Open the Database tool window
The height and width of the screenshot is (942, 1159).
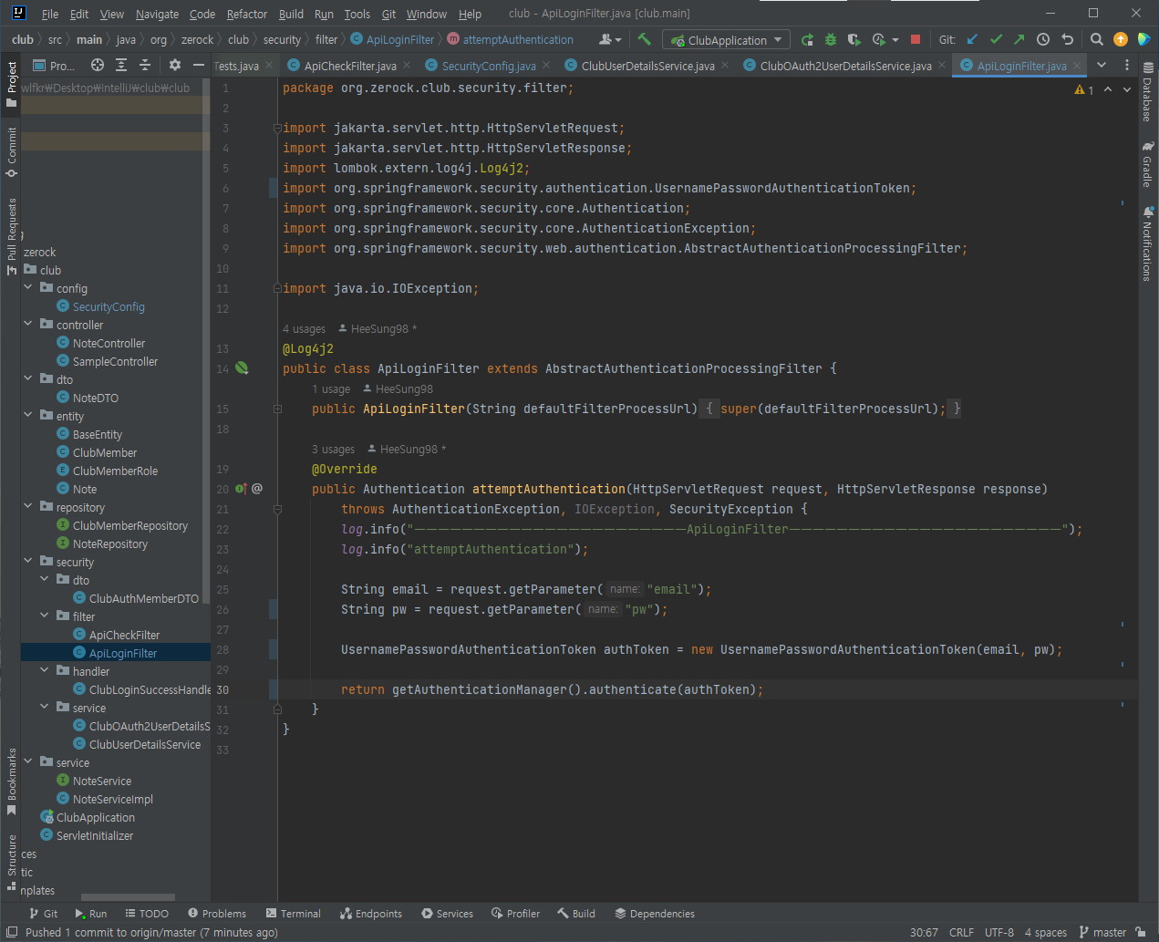coord(1148,91)
